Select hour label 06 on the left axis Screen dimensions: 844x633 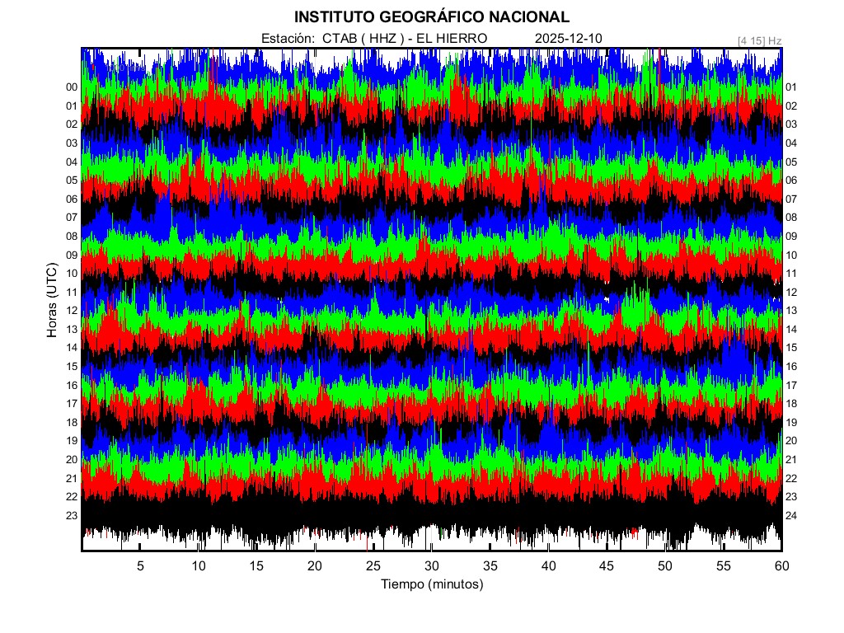click(72, 199)
